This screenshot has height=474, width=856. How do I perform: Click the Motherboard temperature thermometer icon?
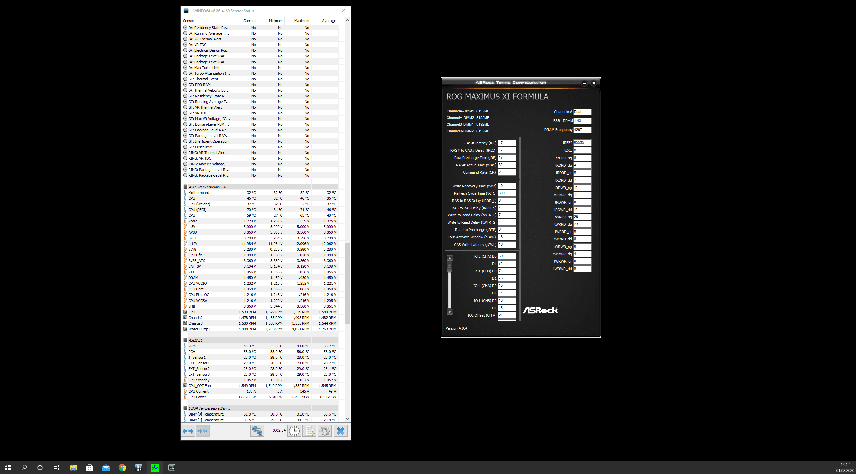(x=185, y=193)
